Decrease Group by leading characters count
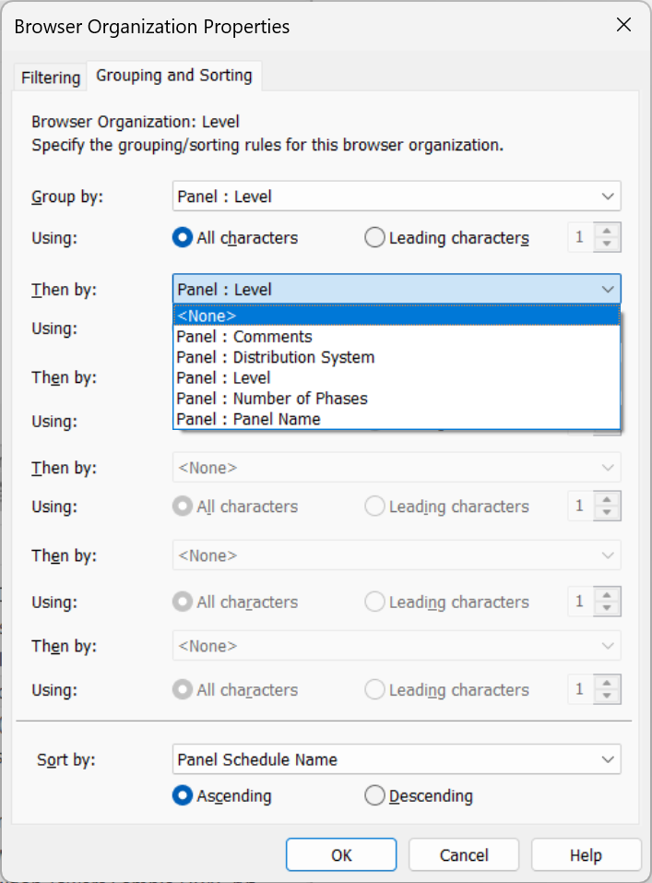The height and width of the screenshot is (883, 652). [606, 245]
